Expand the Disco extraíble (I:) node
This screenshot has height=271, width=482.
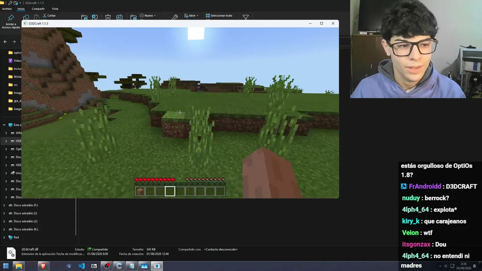tap(4, 213)
